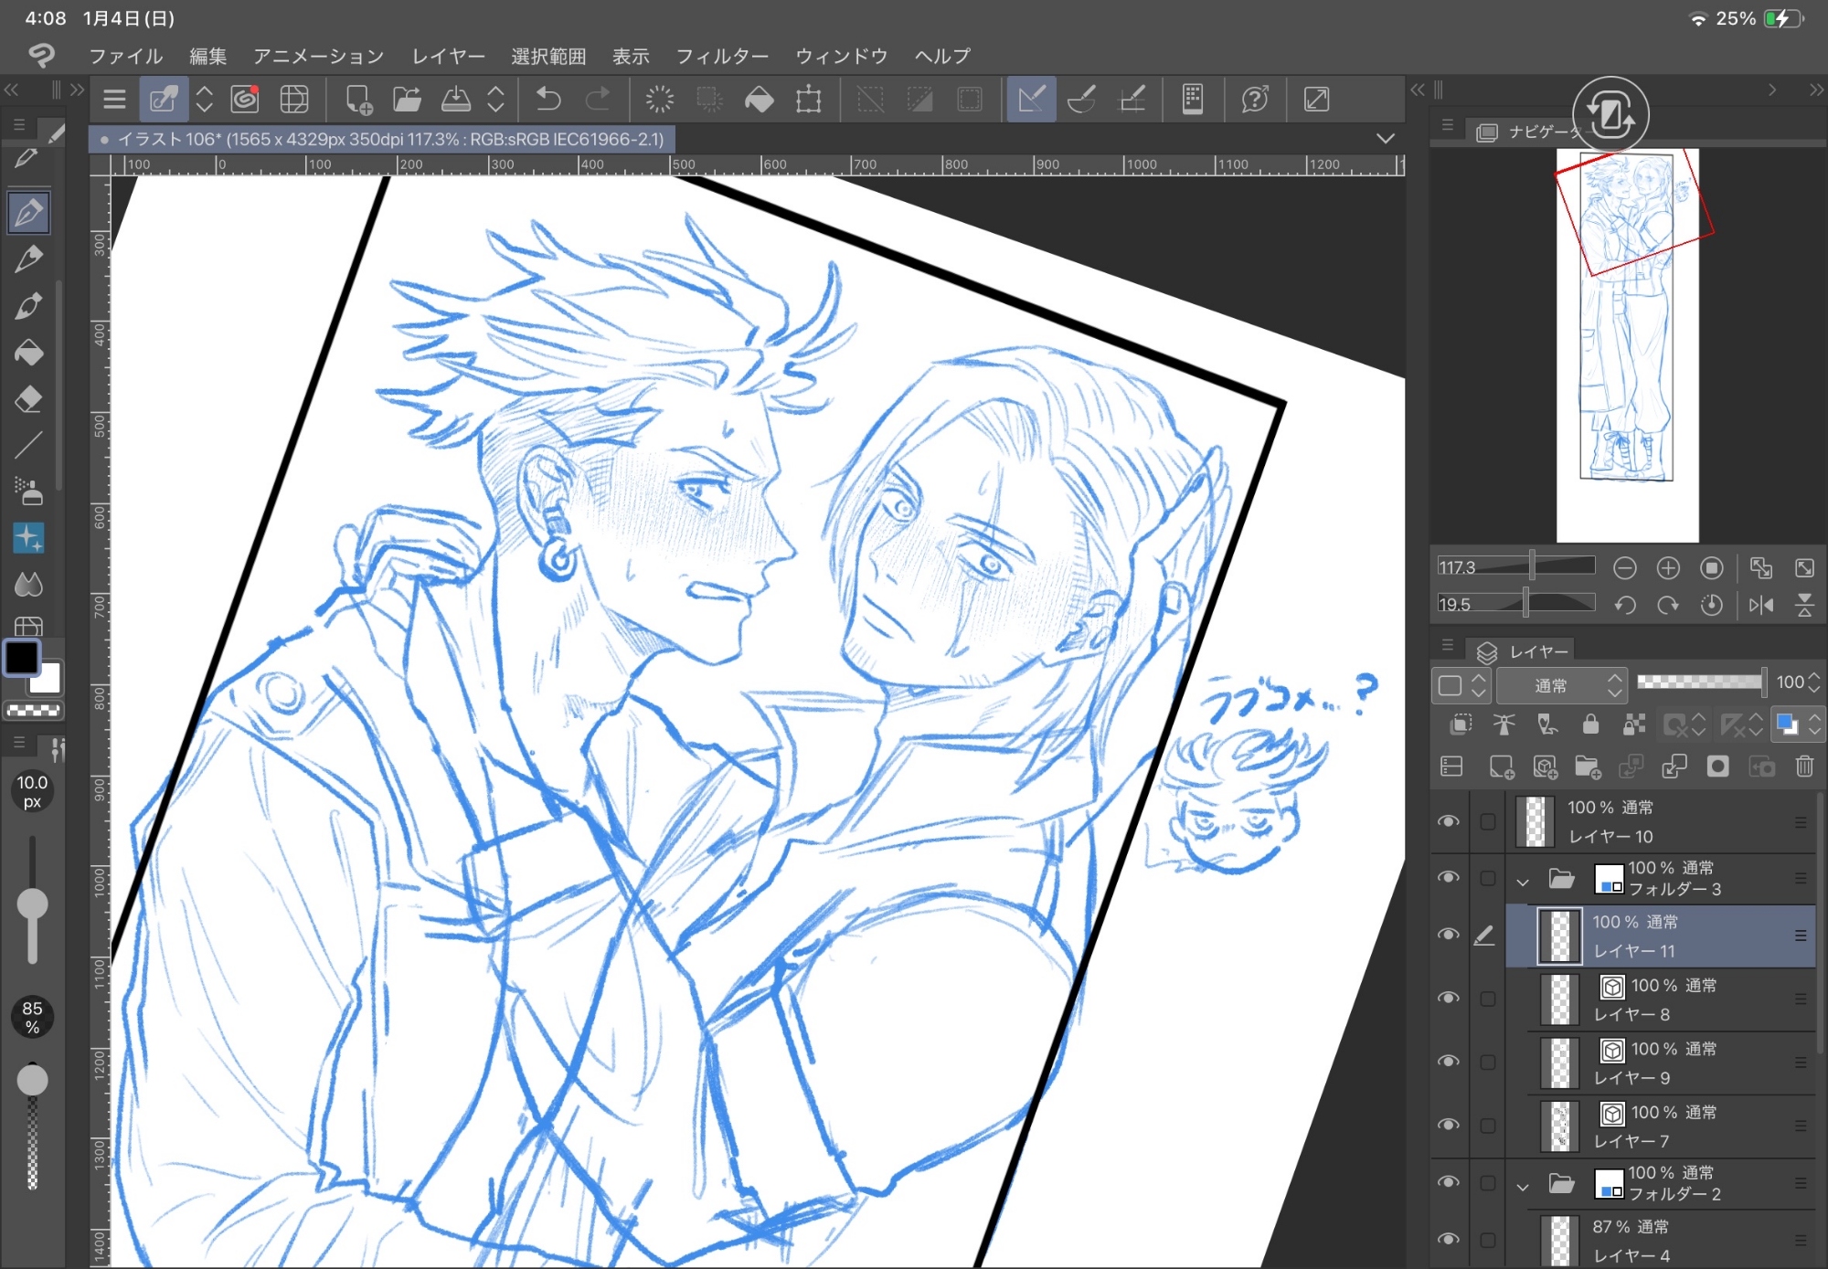Create new layer folder icon
1828x1269 pixels.
tap(1588, 767)
